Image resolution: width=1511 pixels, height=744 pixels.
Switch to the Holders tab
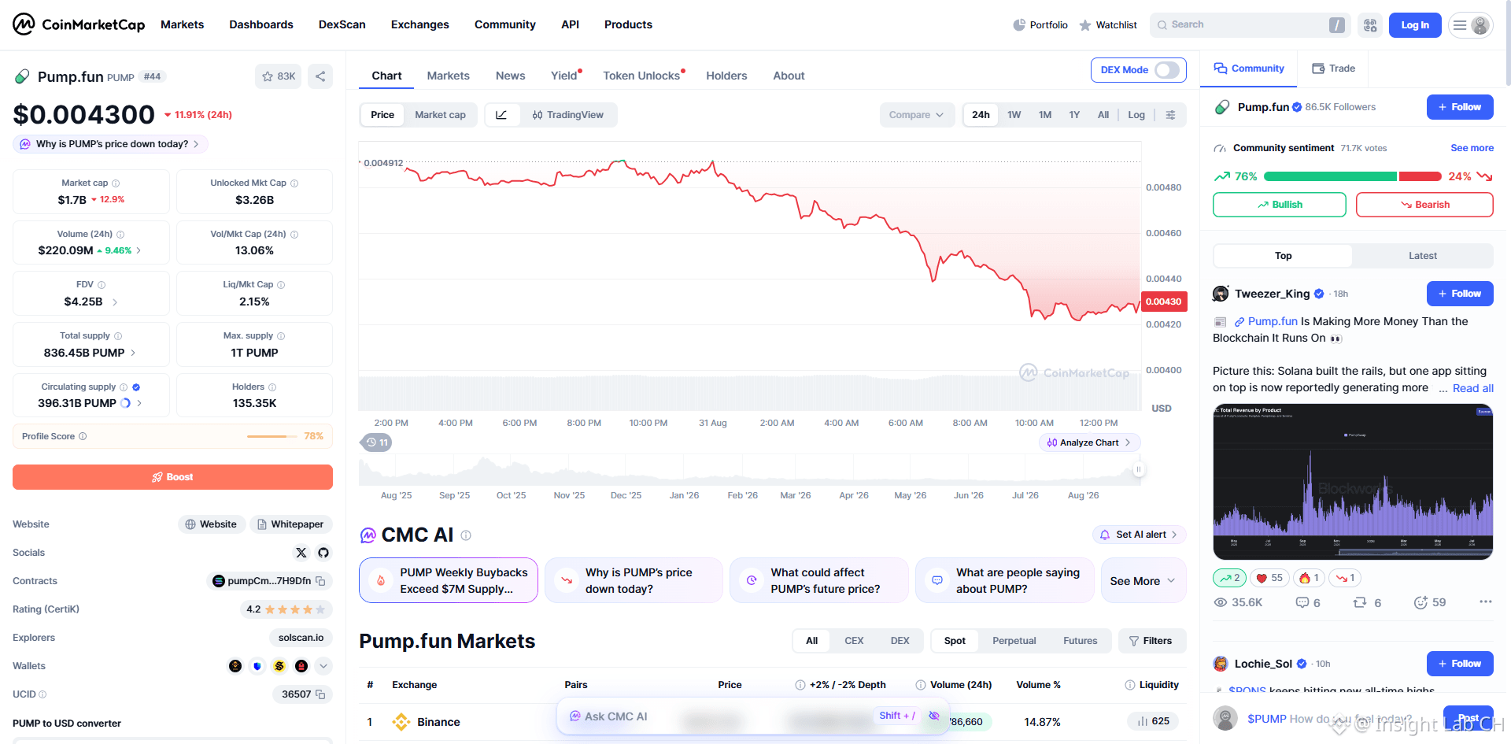coord(726,76)
